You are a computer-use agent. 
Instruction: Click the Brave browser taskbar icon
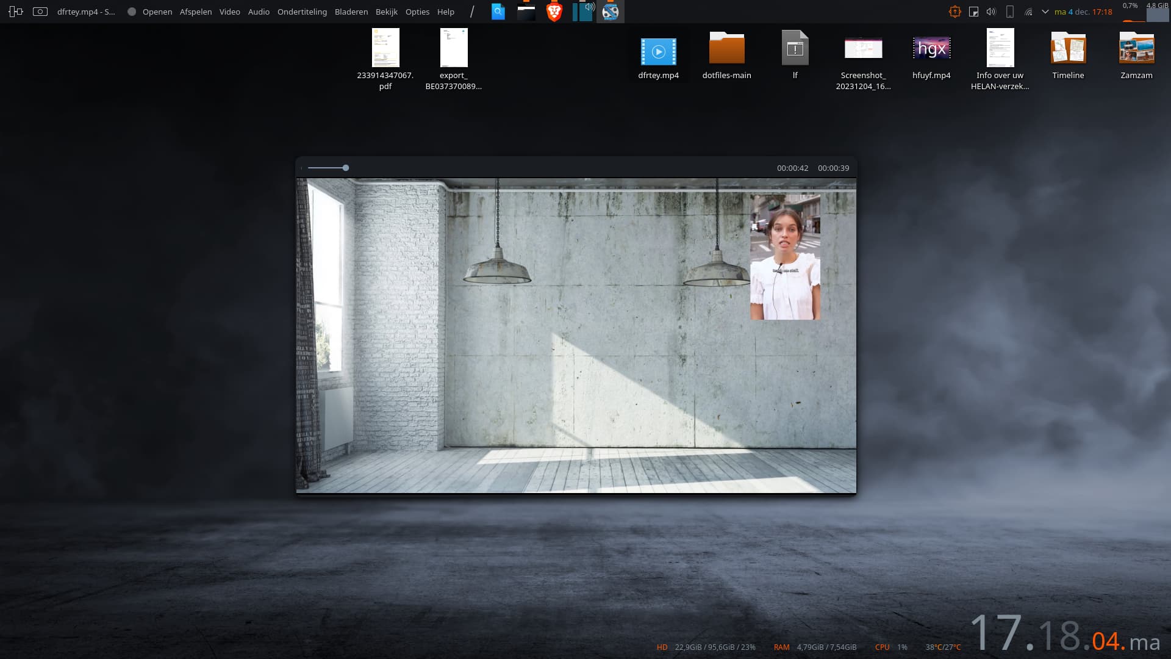[554, 12]
